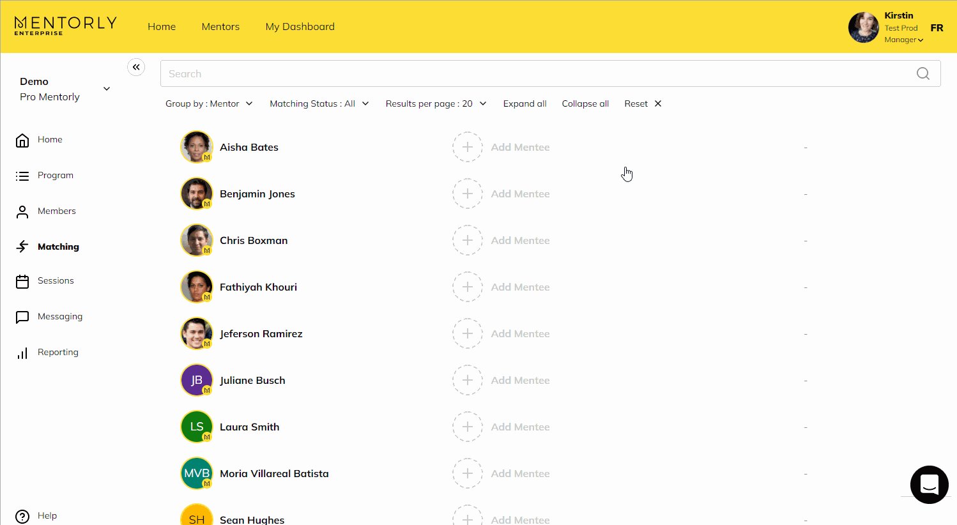
Task: Open Sessions calendar in sidebar
Action: [56, 281]
